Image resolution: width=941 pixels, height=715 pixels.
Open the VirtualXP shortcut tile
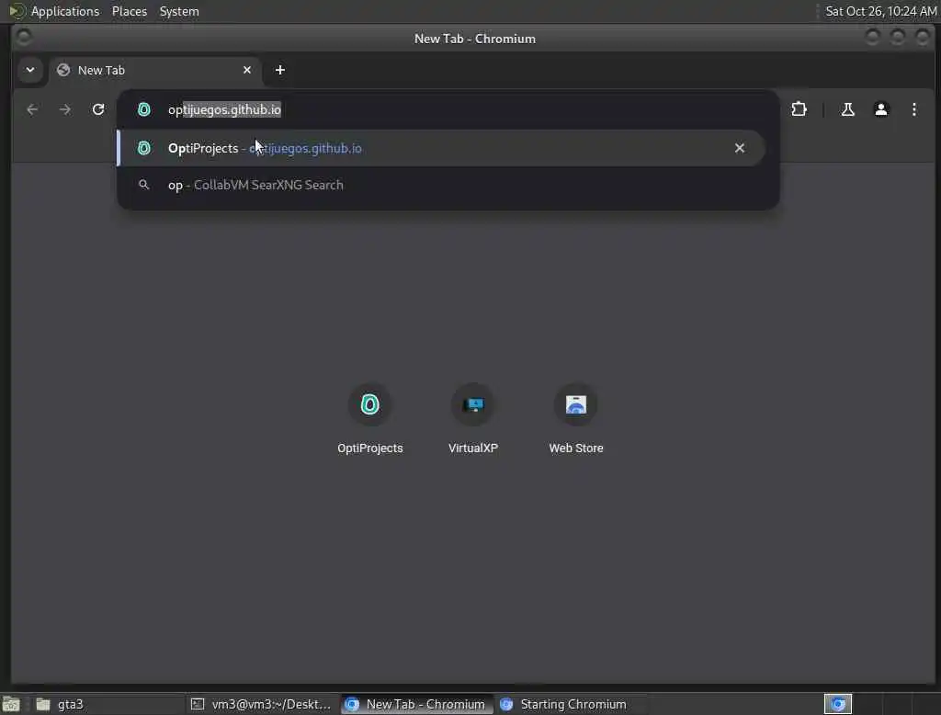[473, 420]
